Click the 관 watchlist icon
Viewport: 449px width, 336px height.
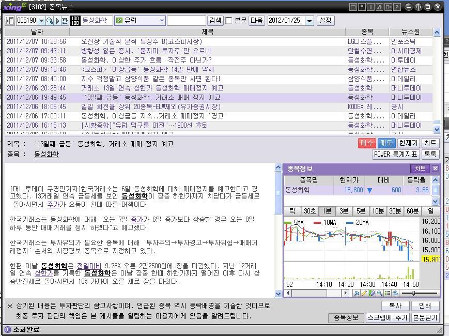(65, 21)
